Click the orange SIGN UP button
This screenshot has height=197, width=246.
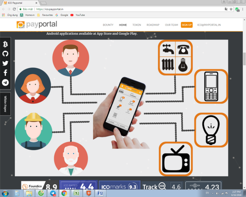[x=187, y=25]
